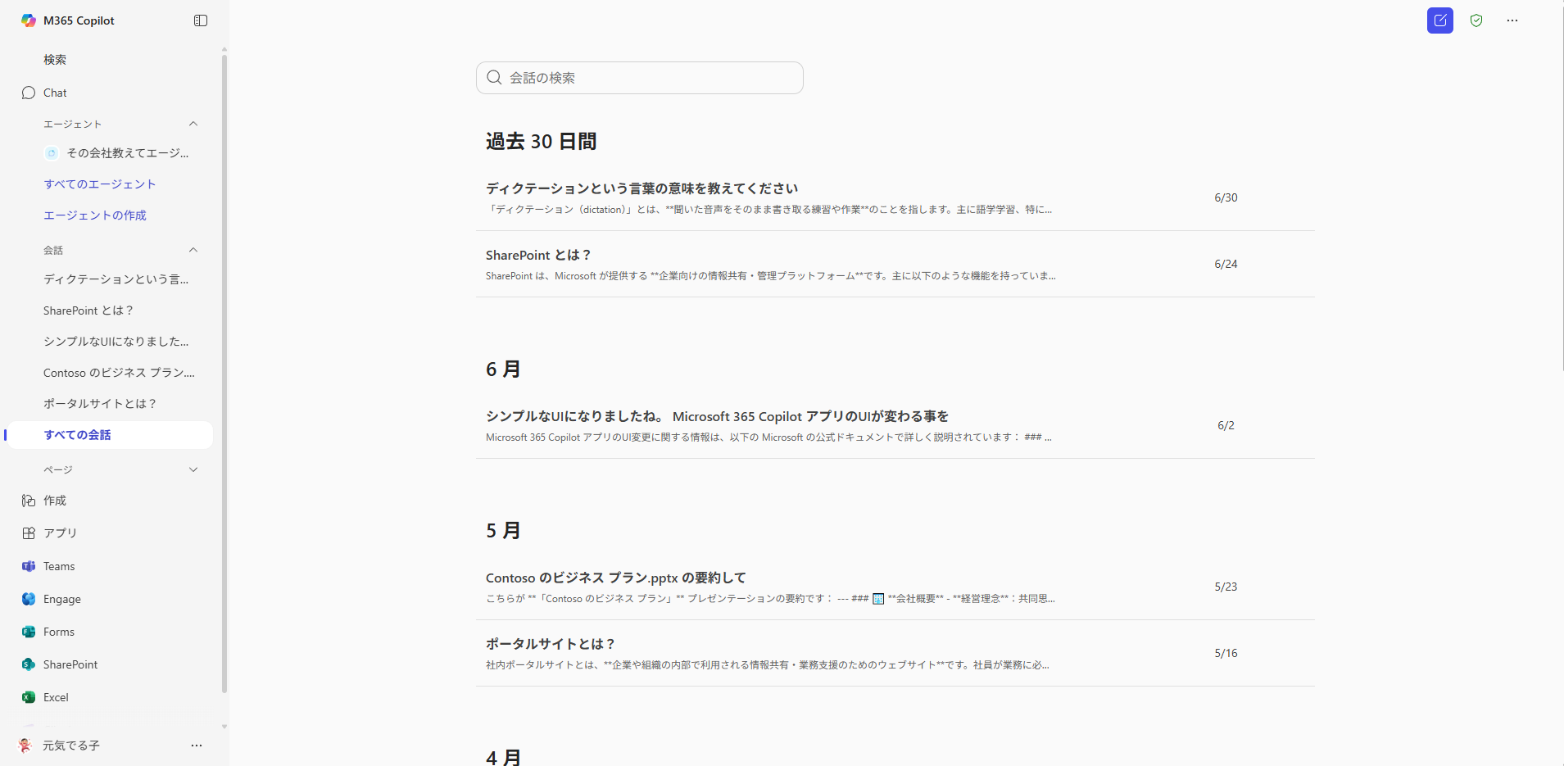Open sidebar conversation Contoso のビジネス プラン…
The image size is (1564, 766).
point(119,373)
